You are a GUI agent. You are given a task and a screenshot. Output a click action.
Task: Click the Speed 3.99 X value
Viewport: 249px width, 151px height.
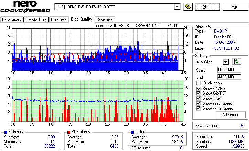click(238, 146)
